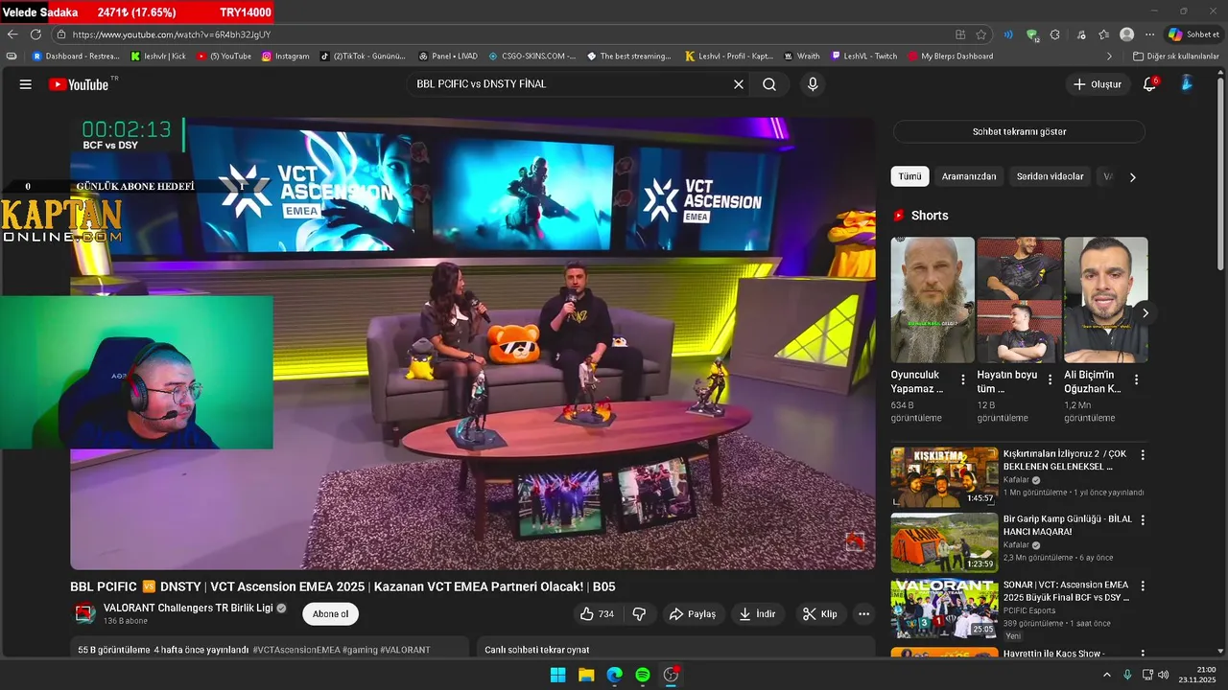Open more actions ellipsis under the video
Image resolution: width=1228 pixels, height=690 pixels.
tap(863, 614)
